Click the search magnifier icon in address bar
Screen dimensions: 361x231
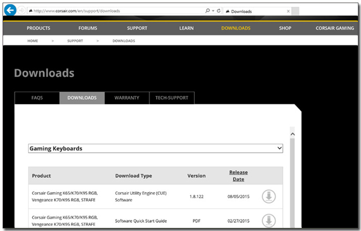(207, 11)
